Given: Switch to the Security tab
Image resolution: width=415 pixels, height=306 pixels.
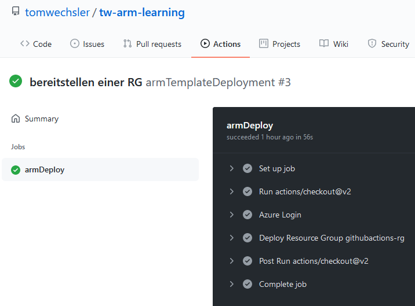Looking at the screenshot, I should [388, 44].
